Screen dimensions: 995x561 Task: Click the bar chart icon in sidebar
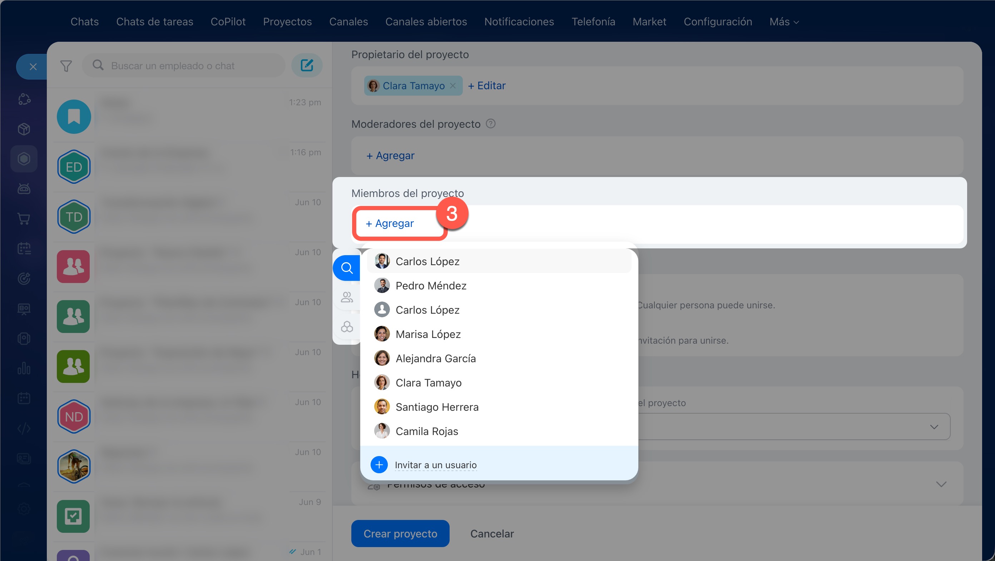[24, 368]
